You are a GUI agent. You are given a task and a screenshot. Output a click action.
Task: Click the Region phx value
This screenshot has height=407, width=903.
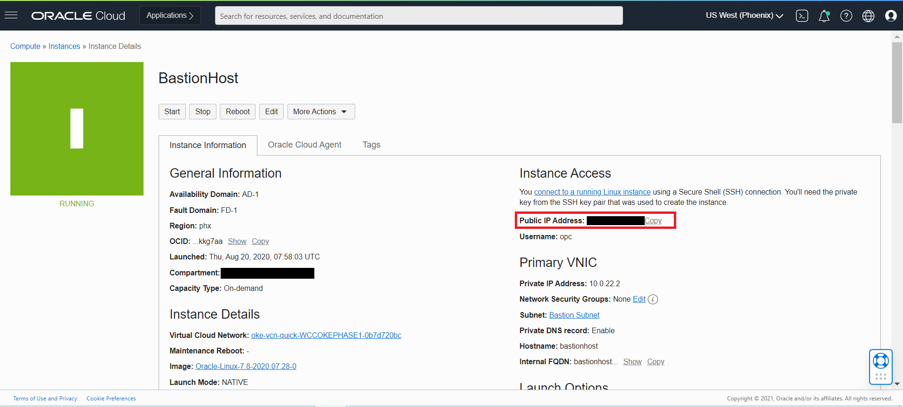click(x=205, y=226)
